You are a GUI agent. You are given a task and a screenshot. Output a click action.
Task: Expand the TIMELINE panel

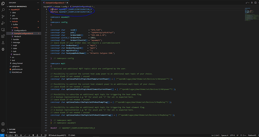pos(24,132)
